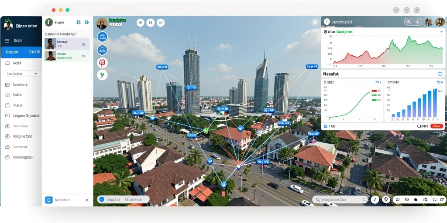Screen dimensions: 447x223
Task: Toggle the blue dot in bottom-left map pill
Action: (x=102, y=199)
